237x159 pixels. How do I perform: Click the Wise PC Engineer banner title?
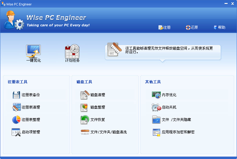(x=56, y=18)
